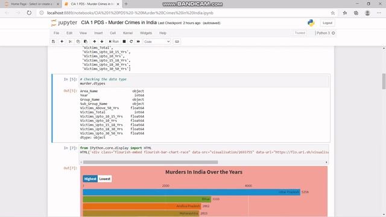Cut selected cells with scissors icon
The width and height of the screenshot is (386, 217).
click(71, 42)
